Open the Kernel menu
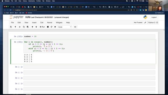Screen dimensions: 168x95 (x=50, y=22)
